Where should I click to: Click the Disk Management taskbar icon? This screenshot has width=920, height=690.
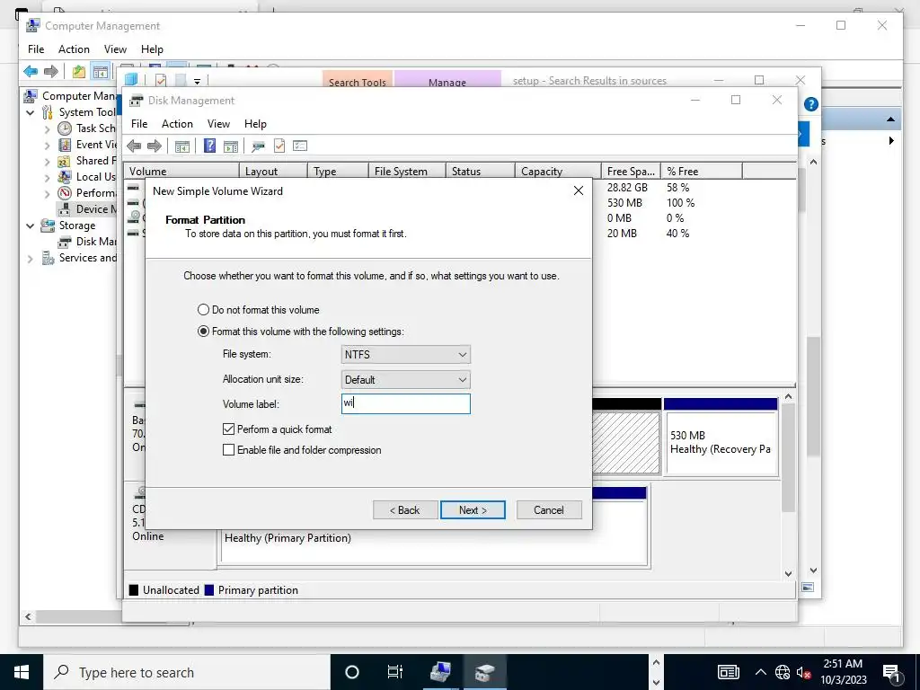[484, 672]
